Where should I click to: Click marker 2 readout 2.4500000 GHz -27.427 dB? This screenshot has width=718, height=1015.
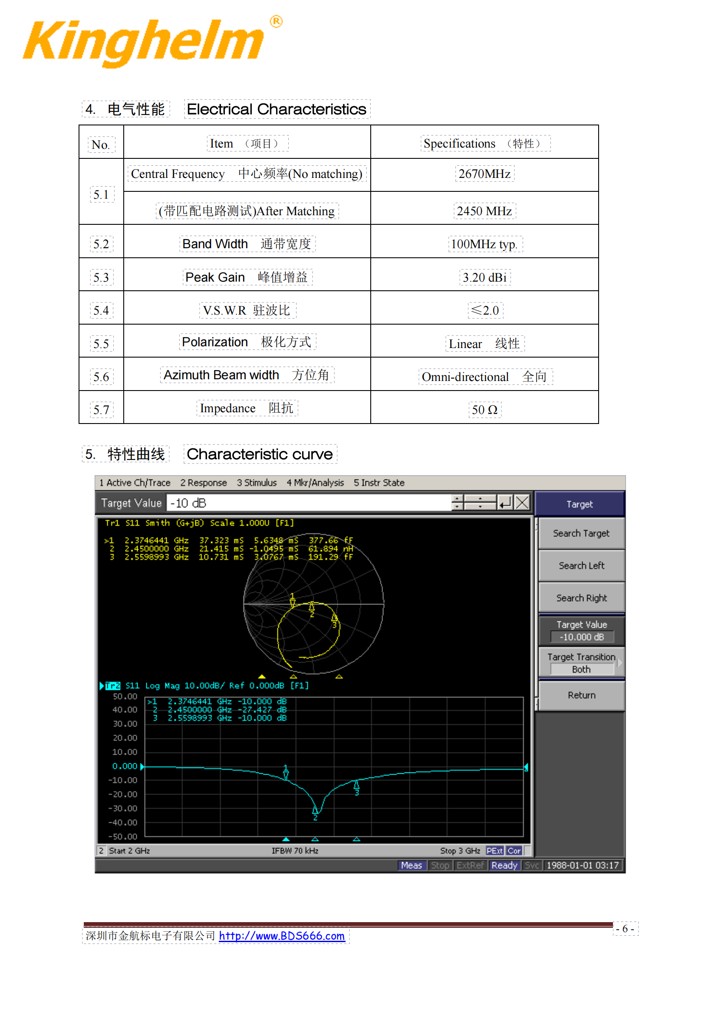tap(220, 710)
